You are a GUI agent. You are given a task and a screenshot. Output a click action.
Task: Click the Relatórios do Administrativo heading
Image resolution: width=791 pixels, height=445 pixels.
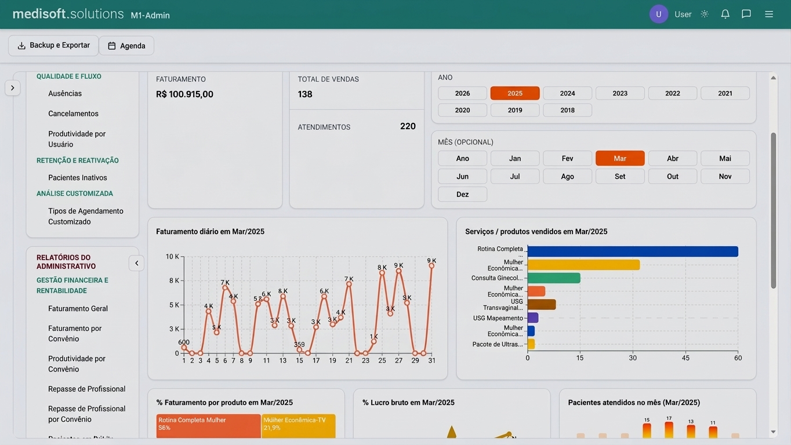pyautogui.click(x=66, y=262)
